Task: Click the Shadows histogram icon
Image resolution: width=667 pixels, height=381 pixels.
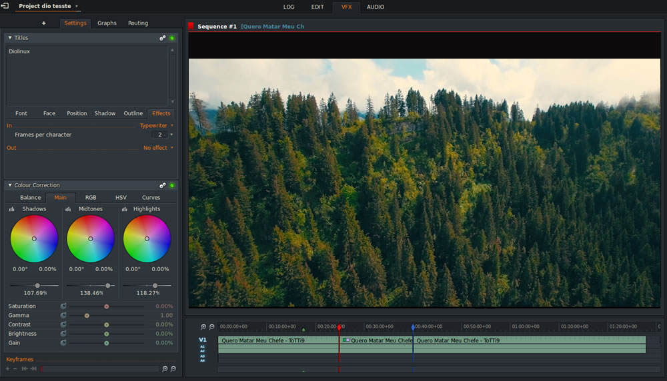Action: 12,209
